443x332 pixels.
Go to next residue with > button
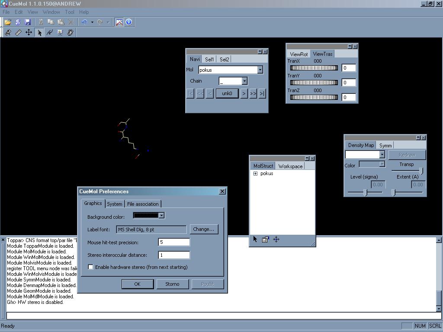point(244,93)
